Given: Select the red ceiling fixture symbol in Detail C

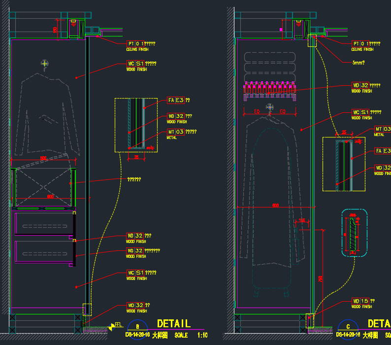Looking at the screenshot, I should [298, 24].
